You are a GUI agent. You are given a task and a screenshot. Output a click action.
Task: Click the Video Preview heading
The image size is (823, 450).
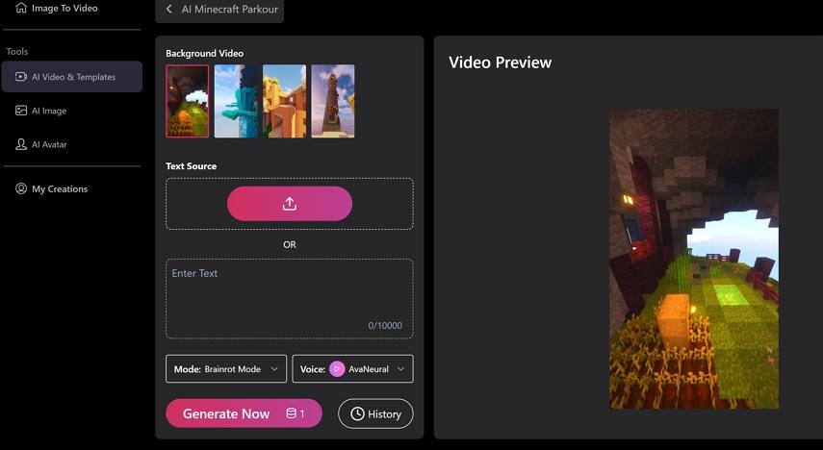501,62
